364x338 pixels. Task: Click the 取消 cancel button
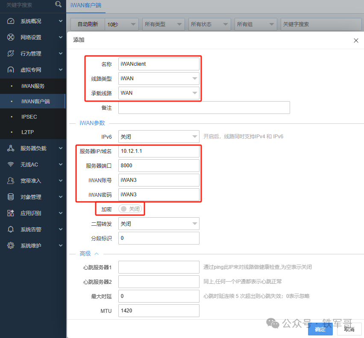tap(349, 329)
